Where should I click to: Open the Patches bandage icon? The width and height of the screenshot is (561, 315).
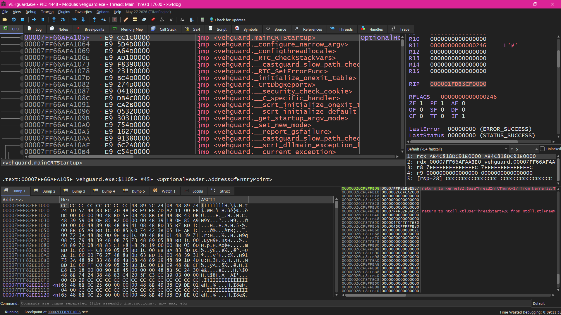(x=126, y=20)
